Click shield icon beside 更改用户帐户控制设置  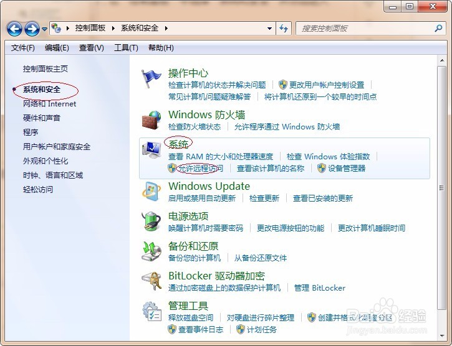click(x=283, y=85)
